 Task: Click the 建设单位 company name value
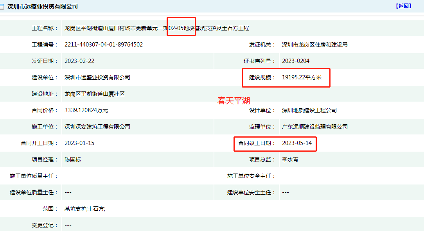click(97, 77)
